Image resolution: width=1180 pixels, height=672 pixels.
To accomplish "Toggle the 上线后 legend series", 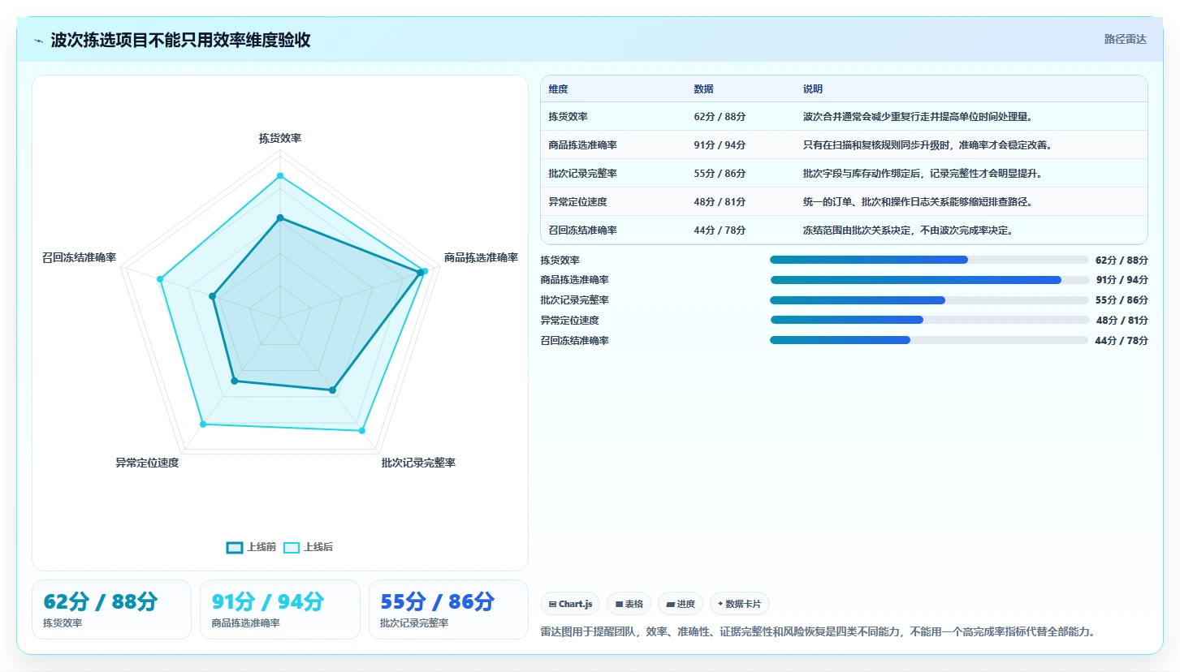I will pyautogui.click(x=308, y=547).
